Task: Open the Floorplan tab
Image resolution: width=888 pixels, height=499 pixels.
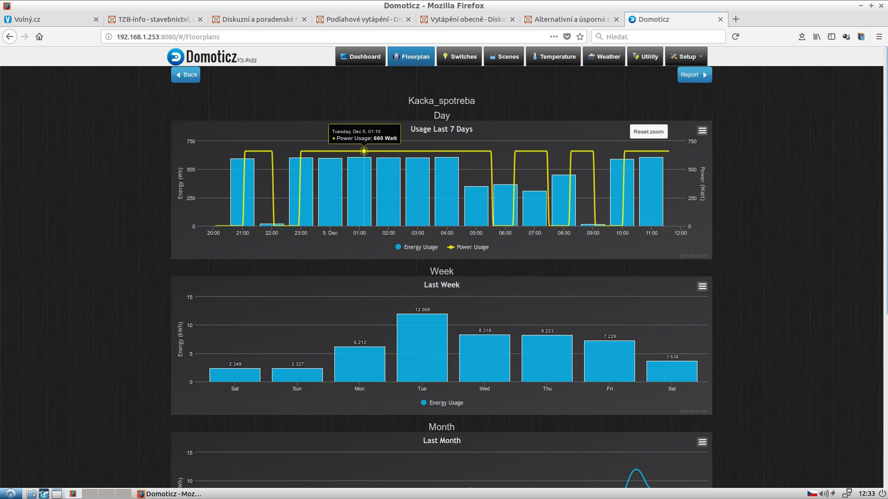Action: point(411,56)
